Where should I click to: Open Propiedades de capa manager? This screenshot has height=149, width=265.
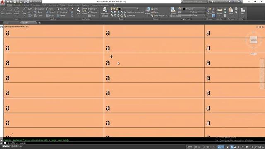tap(105, 12)
